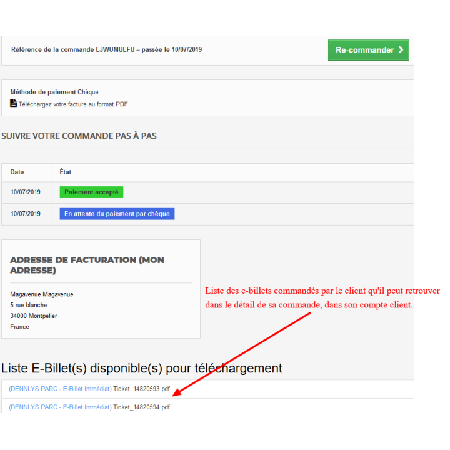This screenshot has width=450, height=450.
Task: Select the 34000 Montpelier address line
Action: coord(34,316)
